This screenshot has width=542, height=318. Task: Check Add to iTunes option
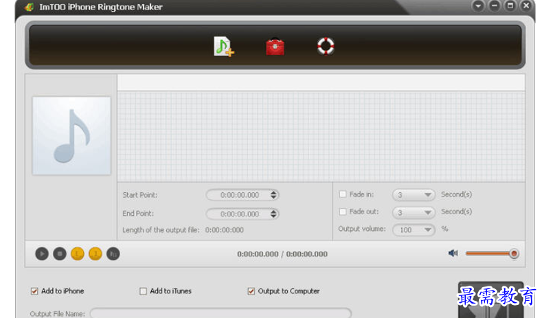point(143,291)
